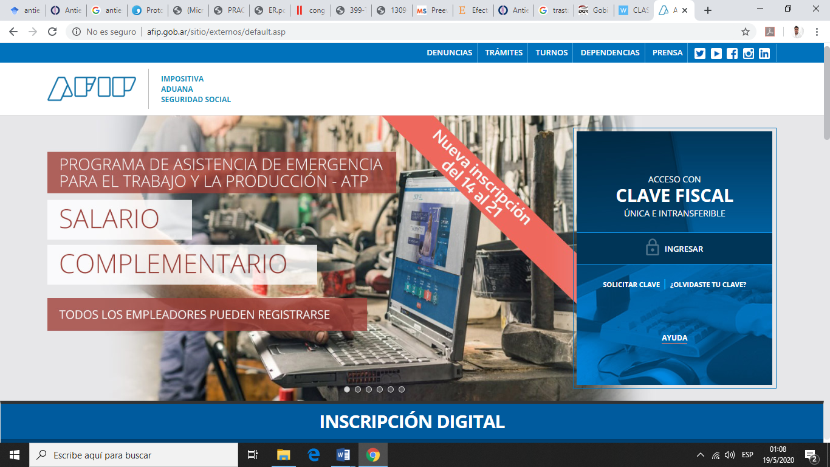Click the SOLICITAR CLAVE link
Screen dimensions: 830x467
coord(631,285)
